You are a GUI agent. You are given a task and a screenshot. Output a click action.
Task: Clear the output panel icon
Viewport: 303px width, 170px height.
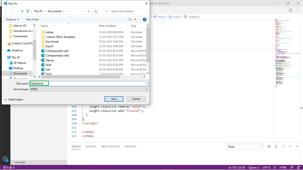click(x=269, y=146)
